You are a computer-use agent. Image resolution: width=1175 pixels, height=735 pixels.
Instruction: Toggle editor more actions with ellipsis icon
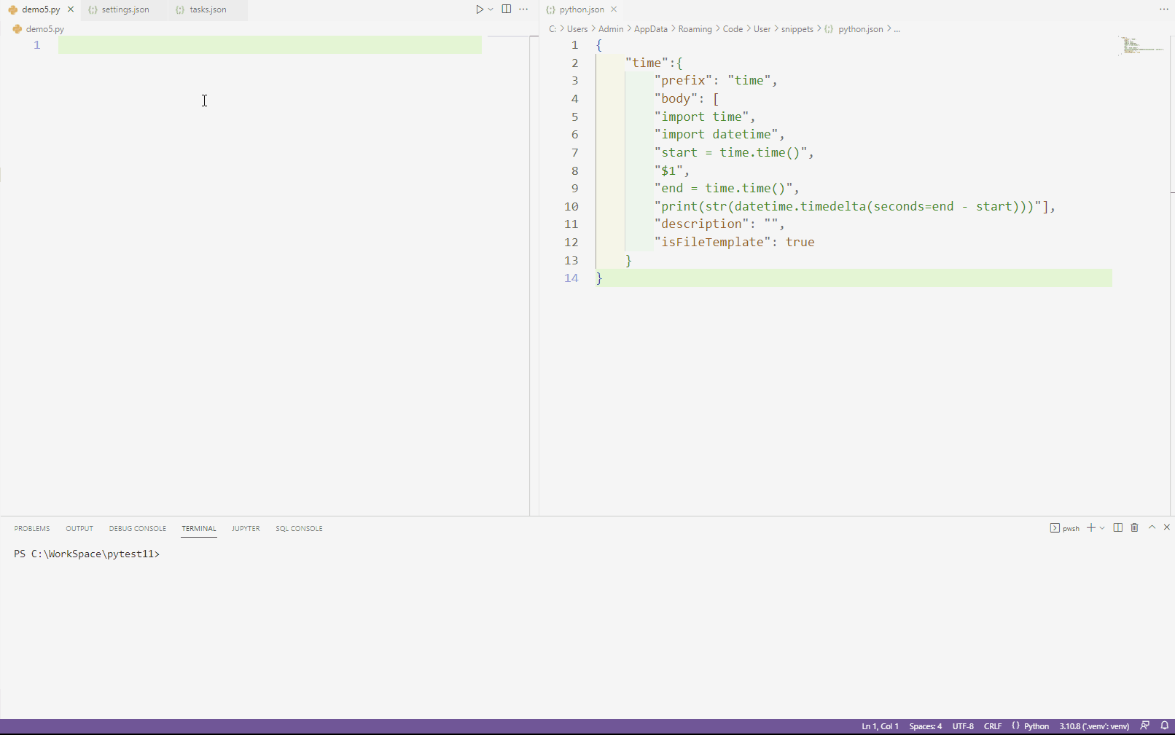click(x=524, y=9)
